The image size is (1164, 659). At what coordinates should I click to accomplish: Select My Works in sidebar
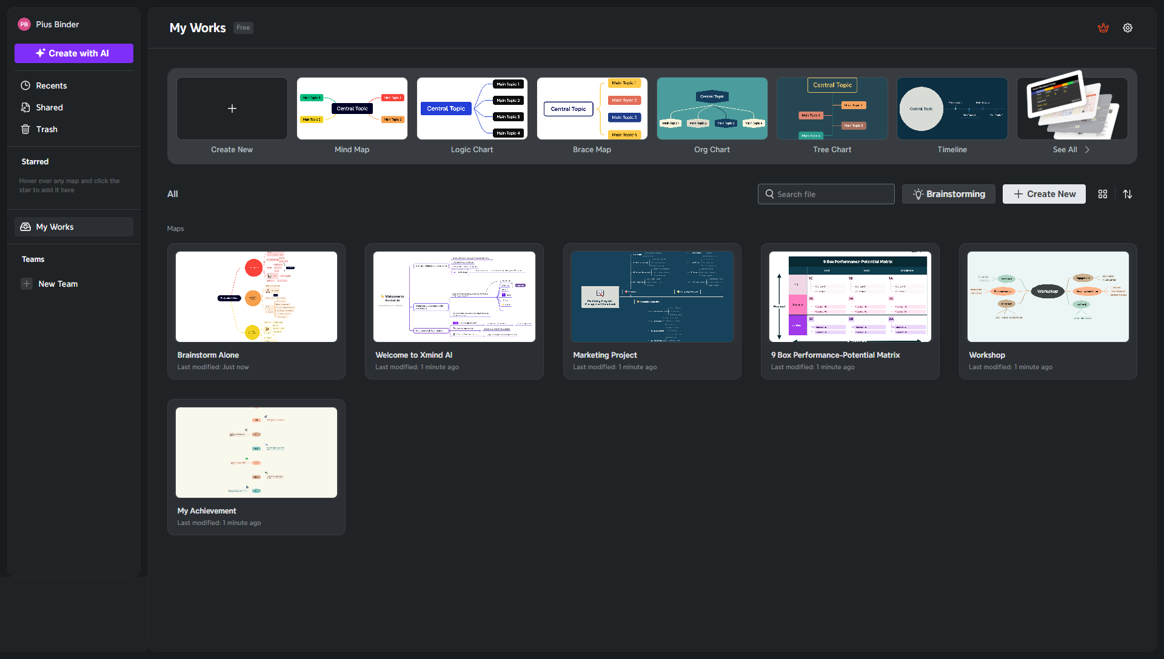55,227
